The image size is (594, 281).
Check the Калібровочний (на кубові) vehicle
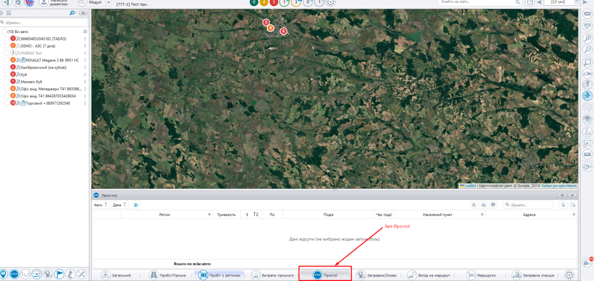pyautogui.click(x=6, y=67)
